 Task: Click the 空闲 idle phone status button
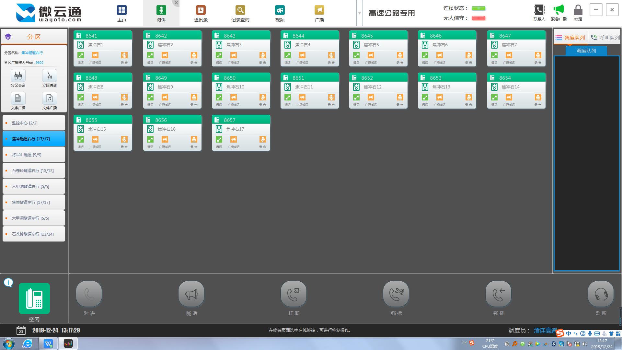34,298
